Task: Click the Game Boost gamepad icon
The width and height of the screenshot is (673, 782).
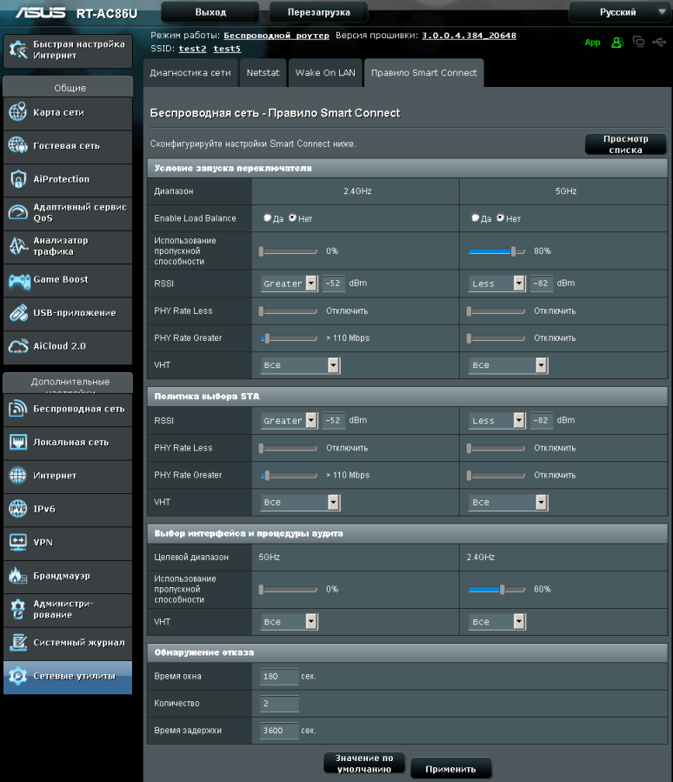Action: pyautogui.click(x=19, y=280)
